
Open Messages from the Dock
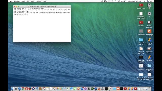tap(72, 89)
